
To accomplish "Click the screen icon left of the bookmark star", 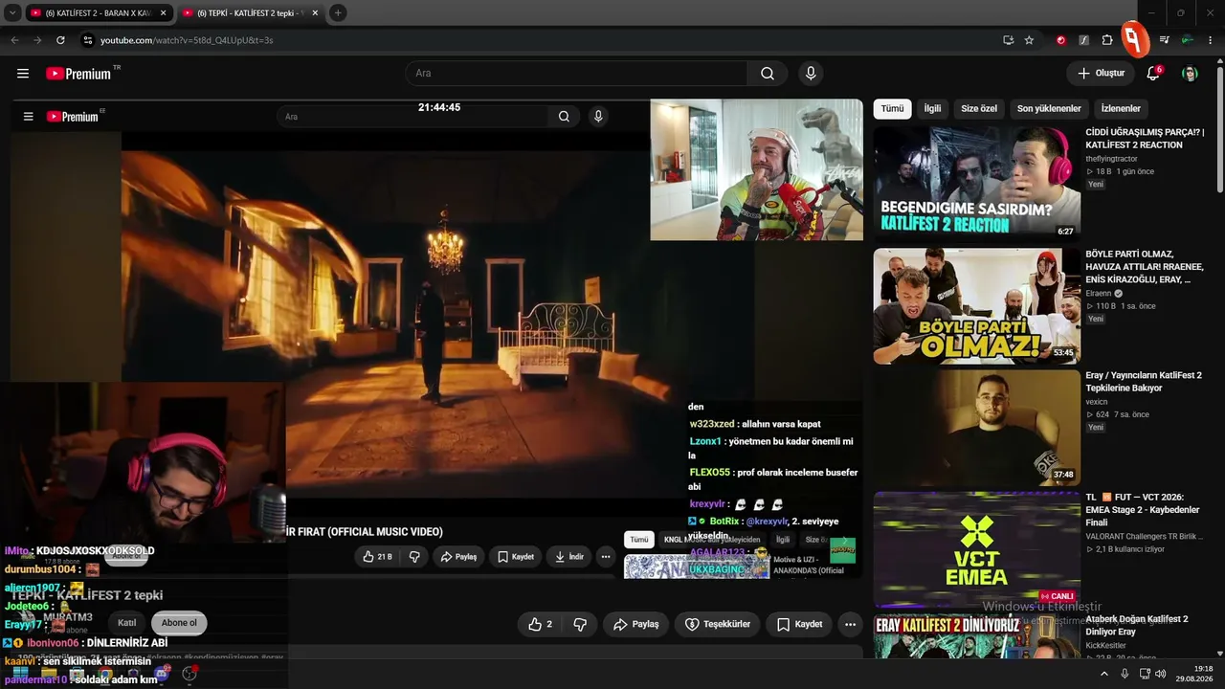I will click(x=1008, y=40).
